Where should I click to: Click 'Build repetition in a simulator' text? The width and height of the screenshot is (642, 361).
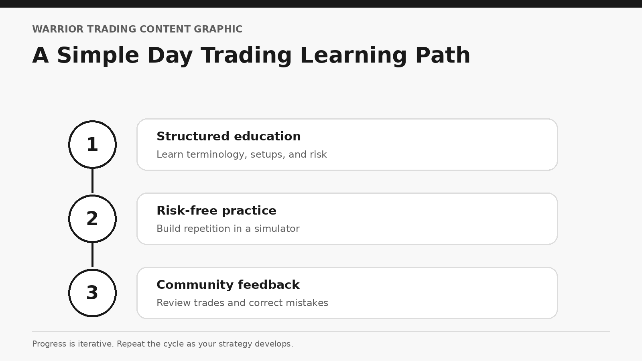coord(228,229)
